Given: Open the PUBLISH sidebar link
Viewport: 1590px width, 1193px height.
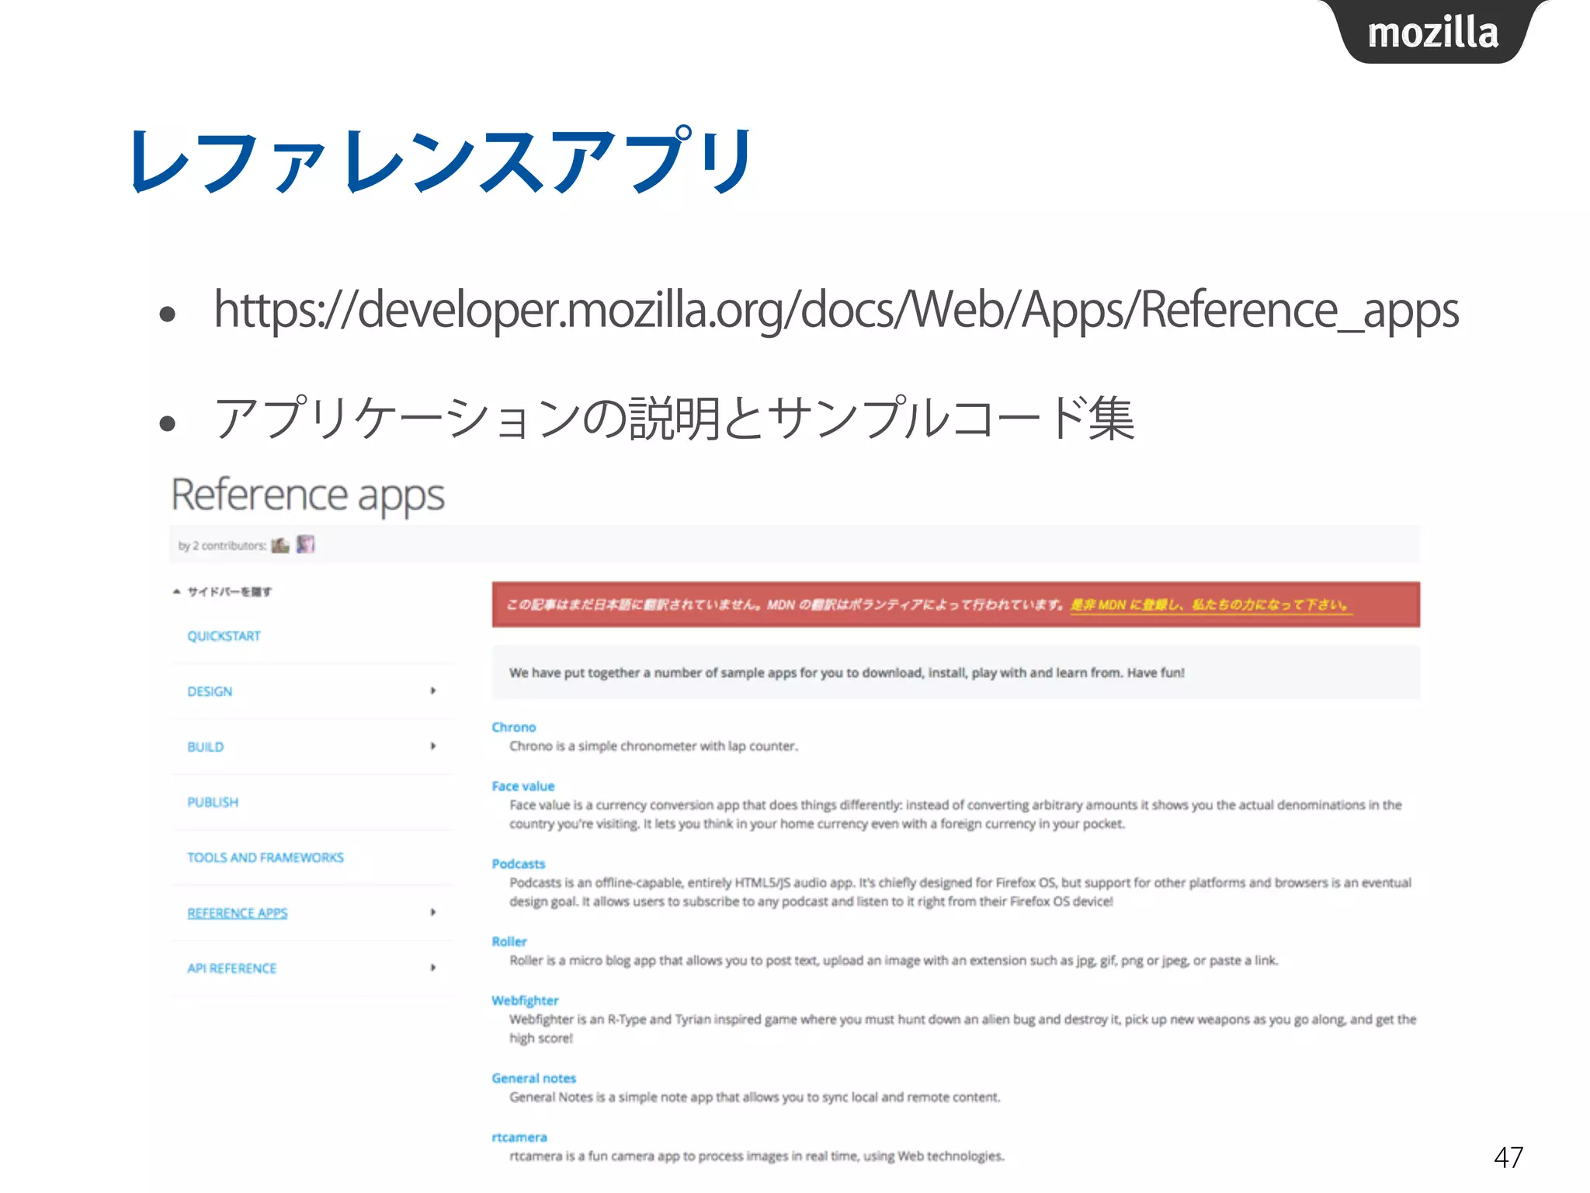Looking at the screenshot, I should coord(213,802).
